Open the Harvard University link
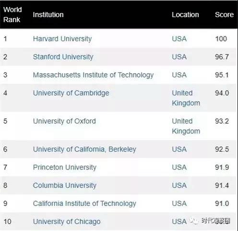Screen dimensions: 238x231 [62, 39]
